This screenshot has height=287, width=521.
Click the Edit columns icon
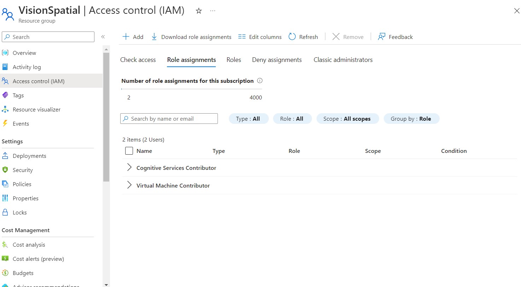pos(242,37)
